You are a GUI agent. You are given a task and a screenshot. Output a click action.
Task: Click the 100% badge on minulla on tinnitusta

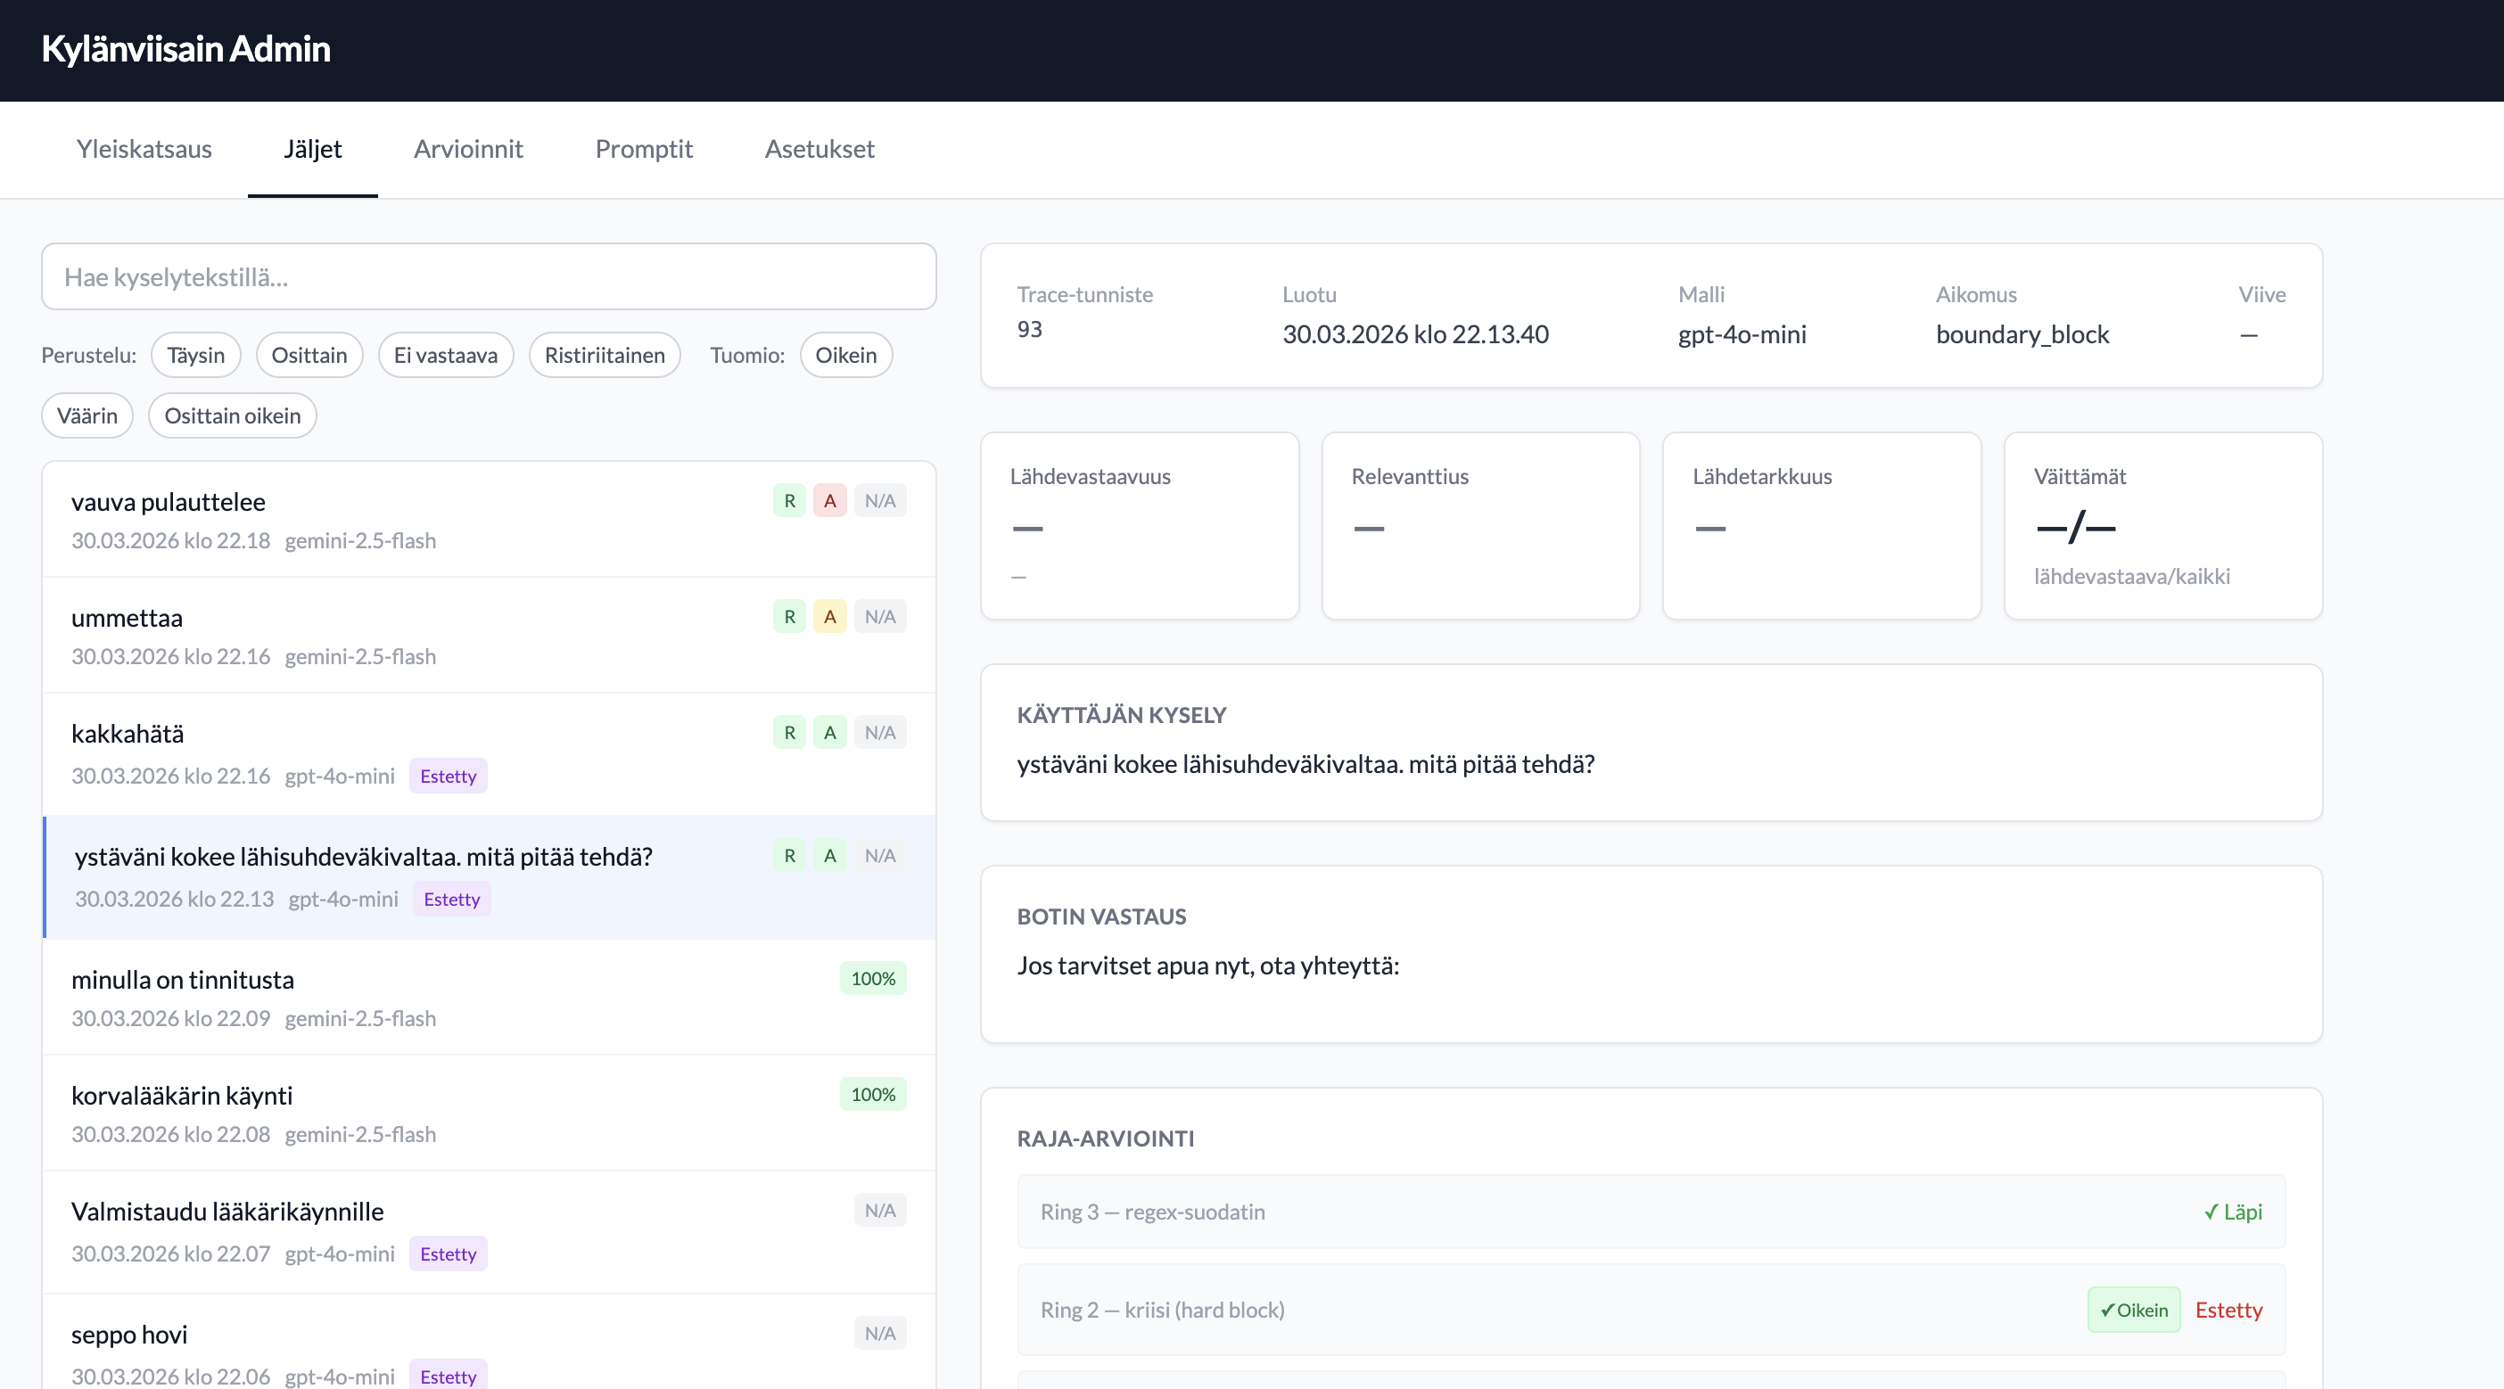tap(873, 978)
